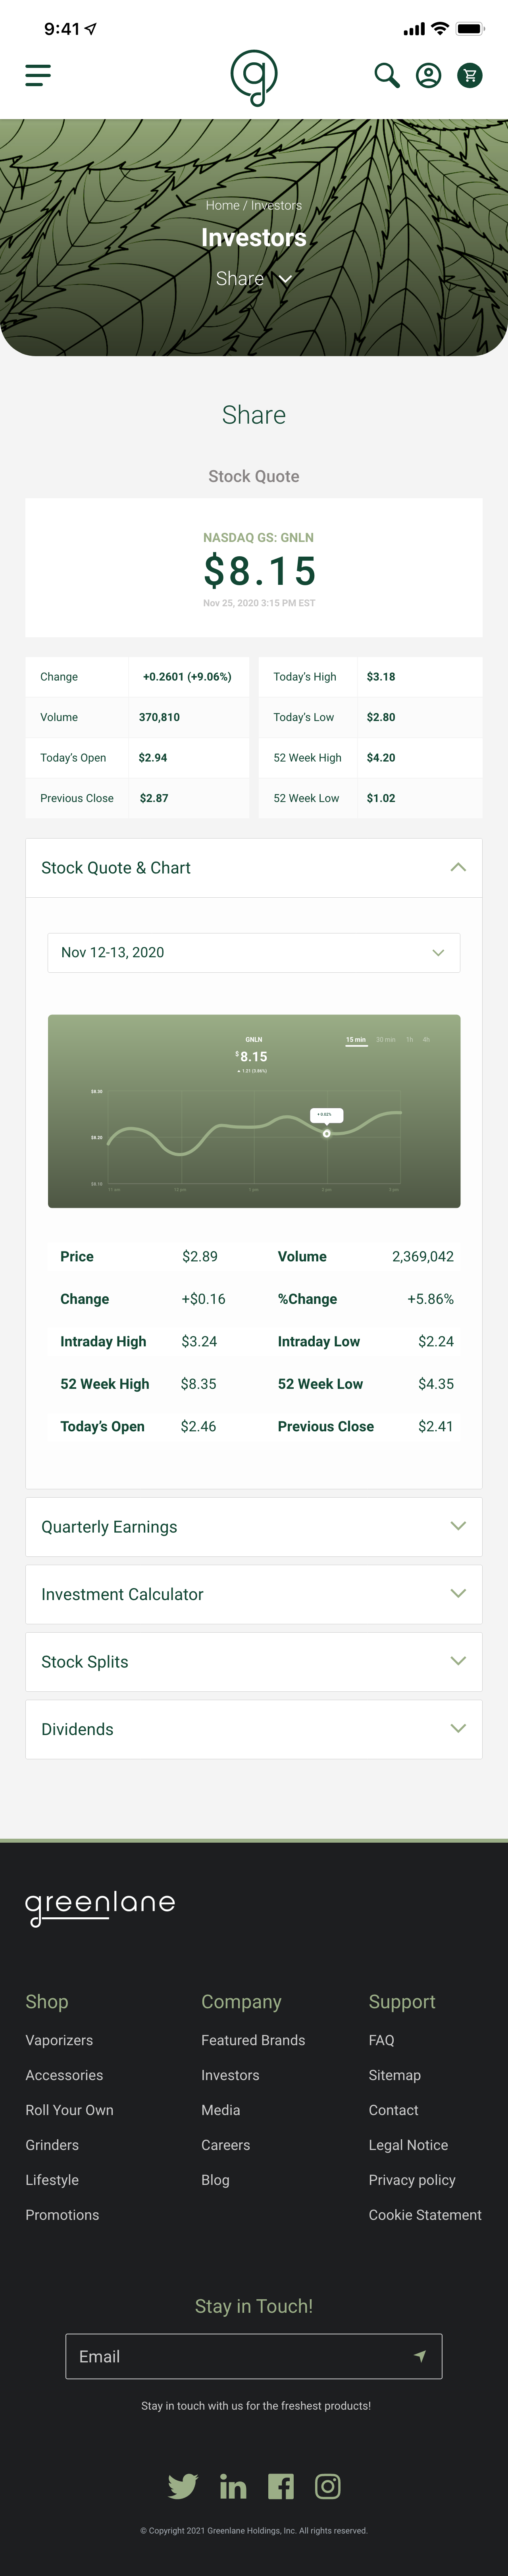This screenshot has height=2576, width=508.
Task: Click the Greenlane g logo in header
Action: (254, 78)
